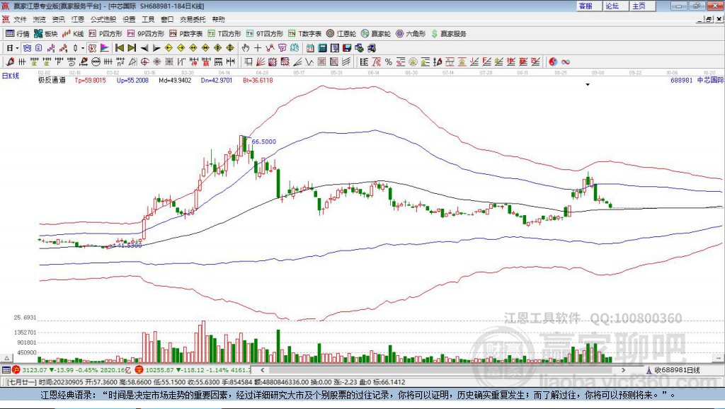Click the 688981 中芯国际 stock label

click(x=697, y=80)
